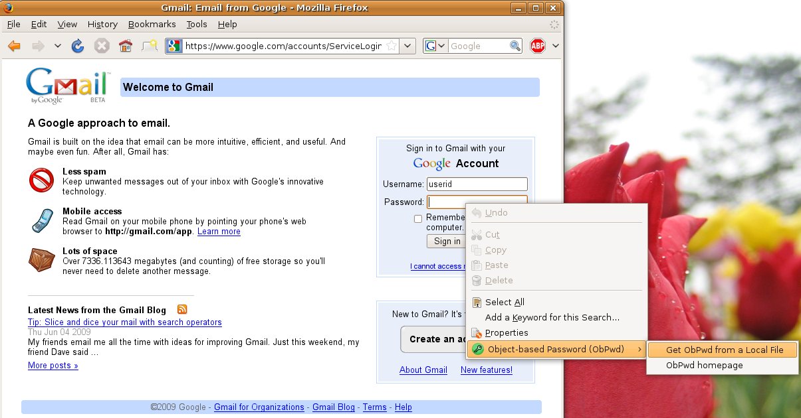Click the Google site favicon in address bar
The width and height of the screenshot is (801, 418).
coord(173,46)
